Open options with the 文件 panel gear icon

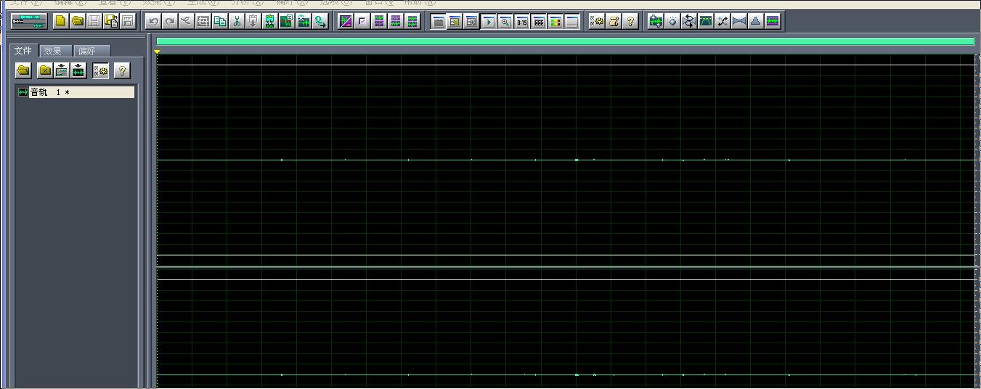pos(100,70)
